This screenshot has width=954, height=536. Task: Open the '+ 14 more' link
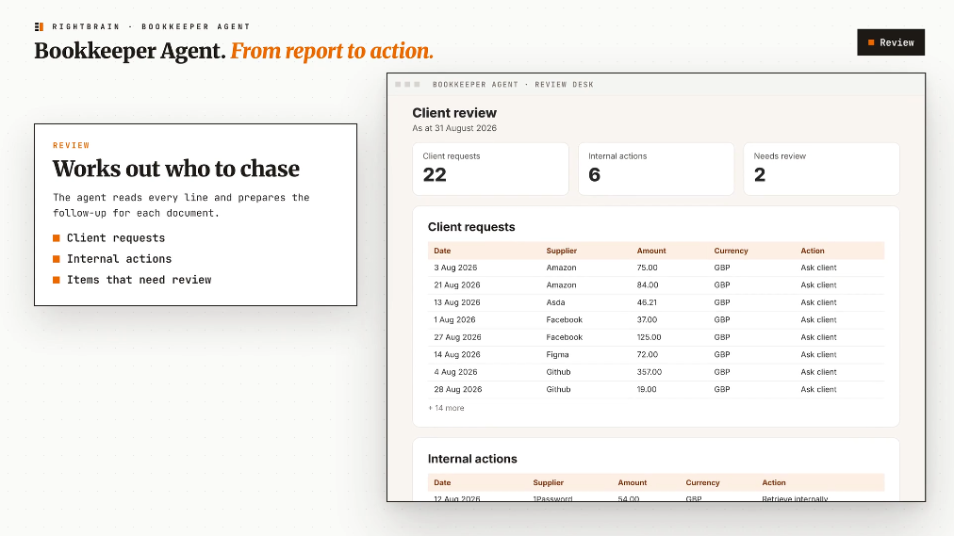click(446, 408)
